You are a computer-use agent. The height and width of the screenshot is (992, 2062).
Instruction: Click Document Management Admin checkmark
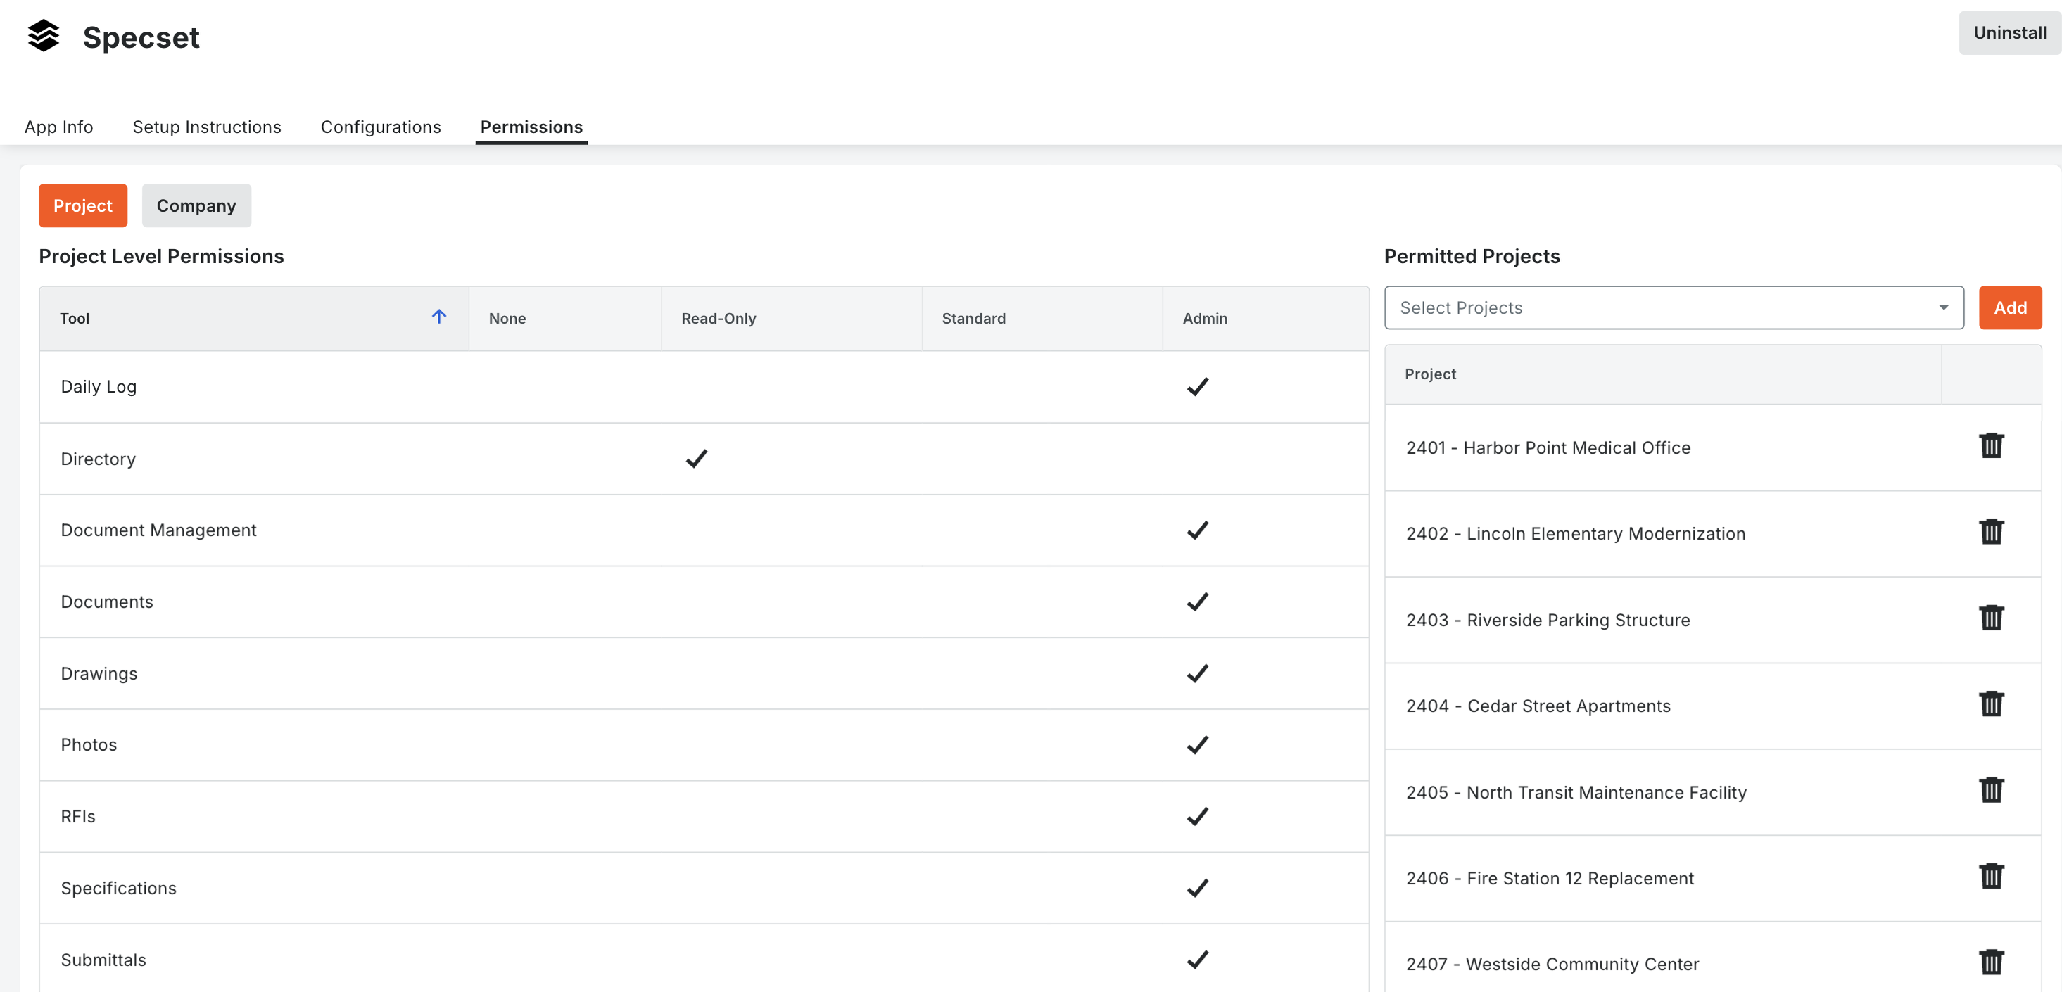1198,530
